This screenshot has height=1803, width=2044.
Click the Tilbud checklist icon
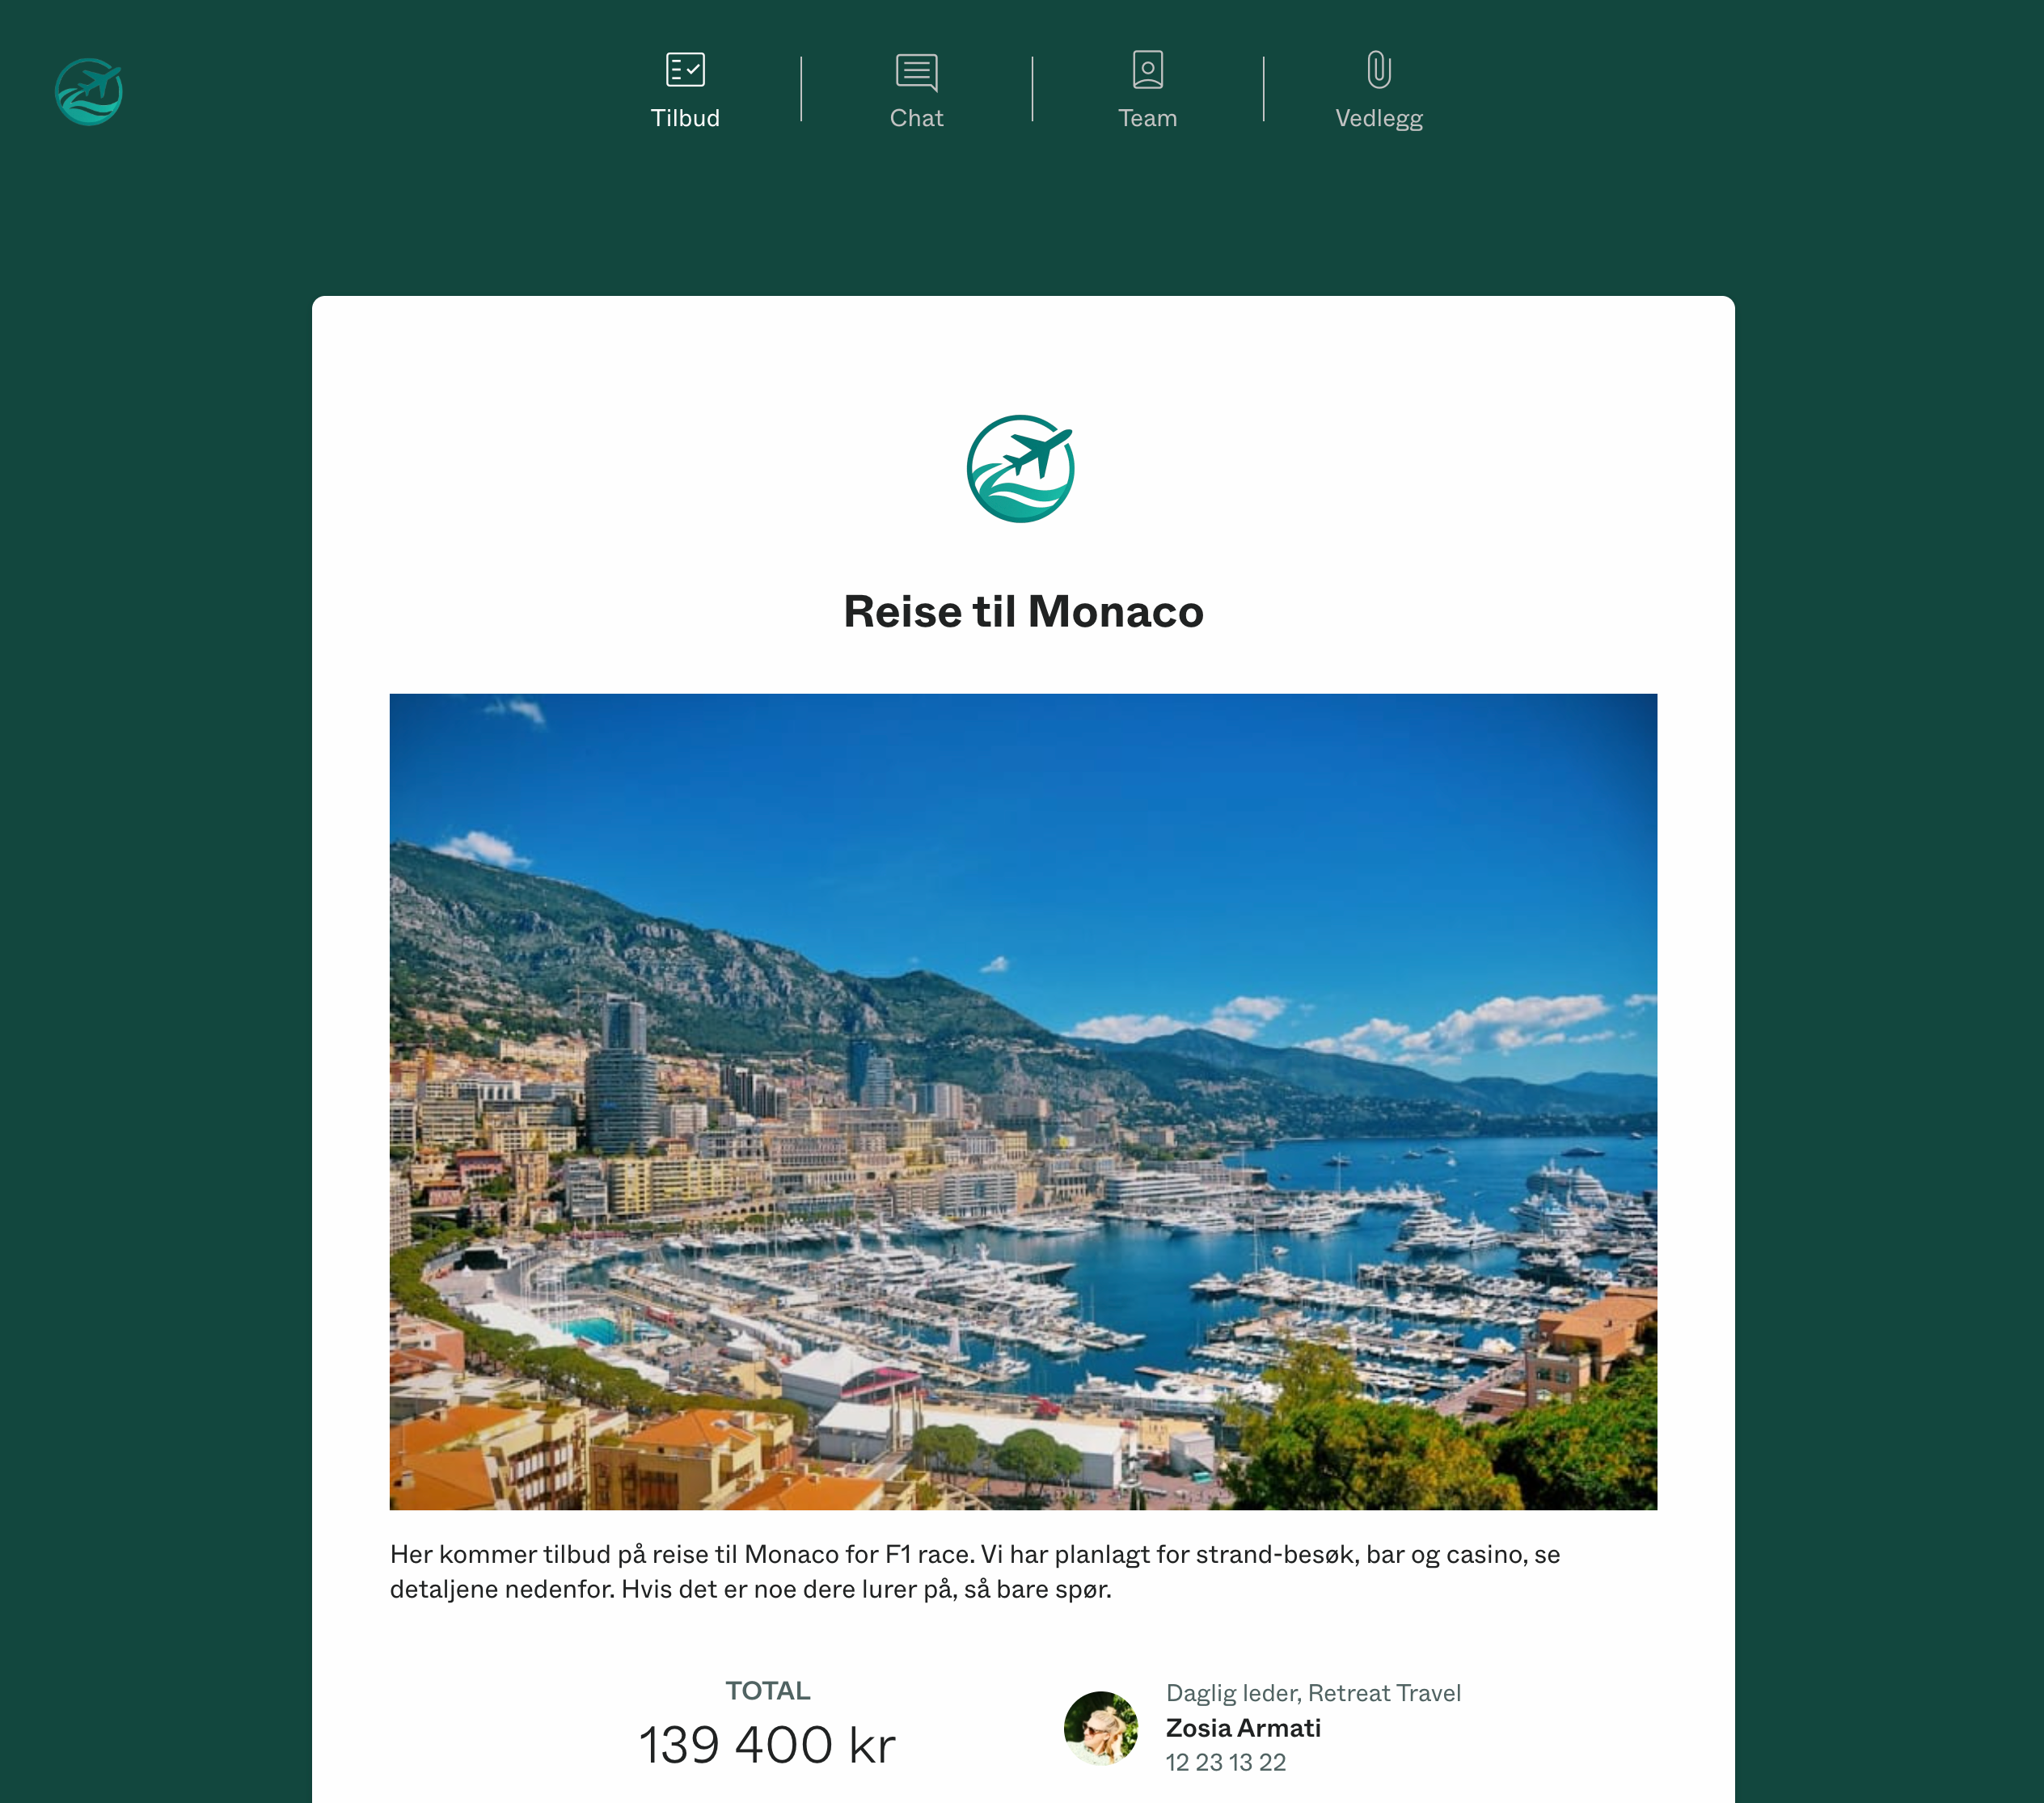tap(685, 70)
